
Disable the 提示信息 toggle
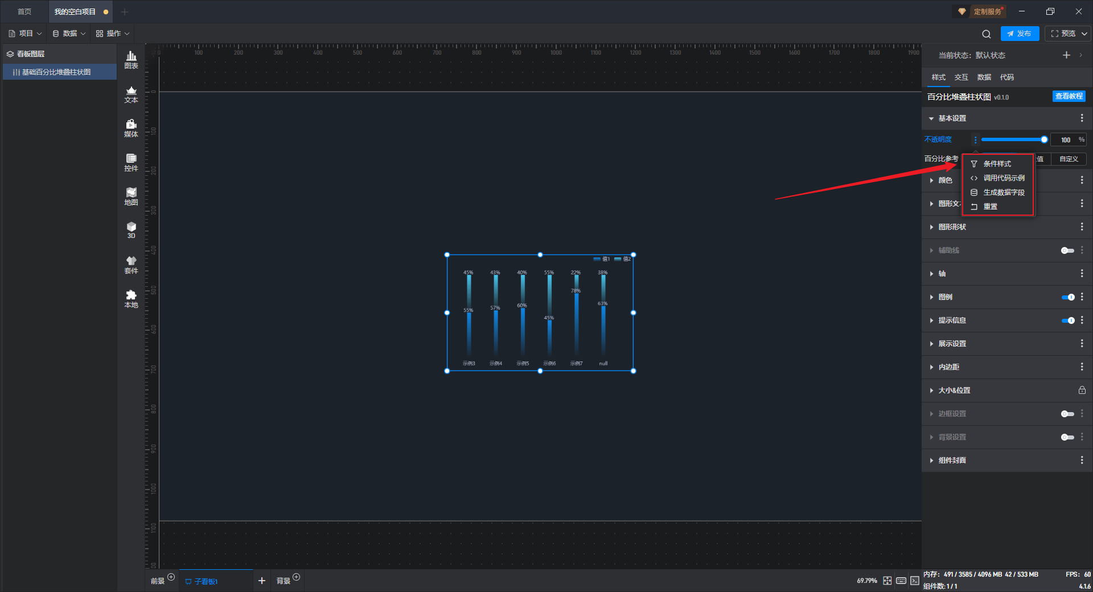[1067, 320]
